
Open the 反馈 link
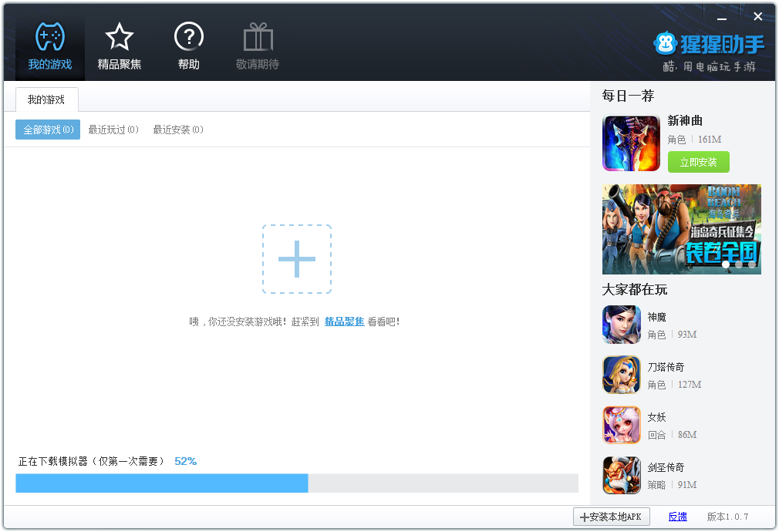677,517
